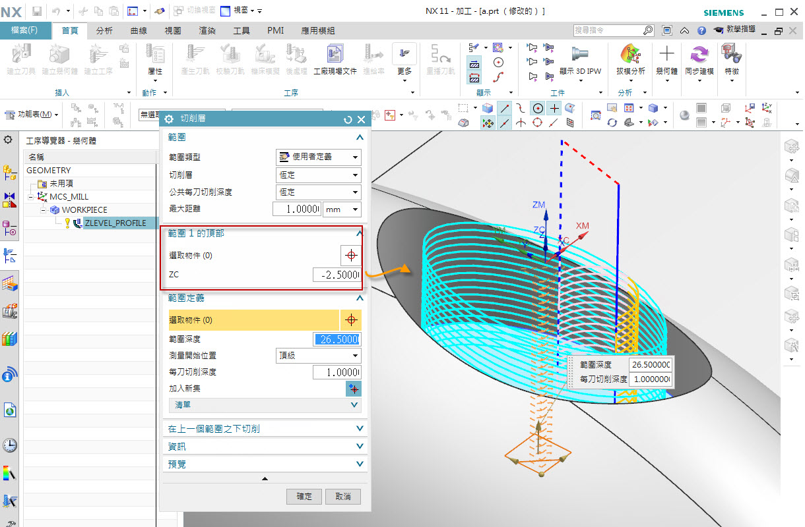Open the mm units dropdown
The width and height of the screenshot is (805, 527).
click(x=342, y=209)
